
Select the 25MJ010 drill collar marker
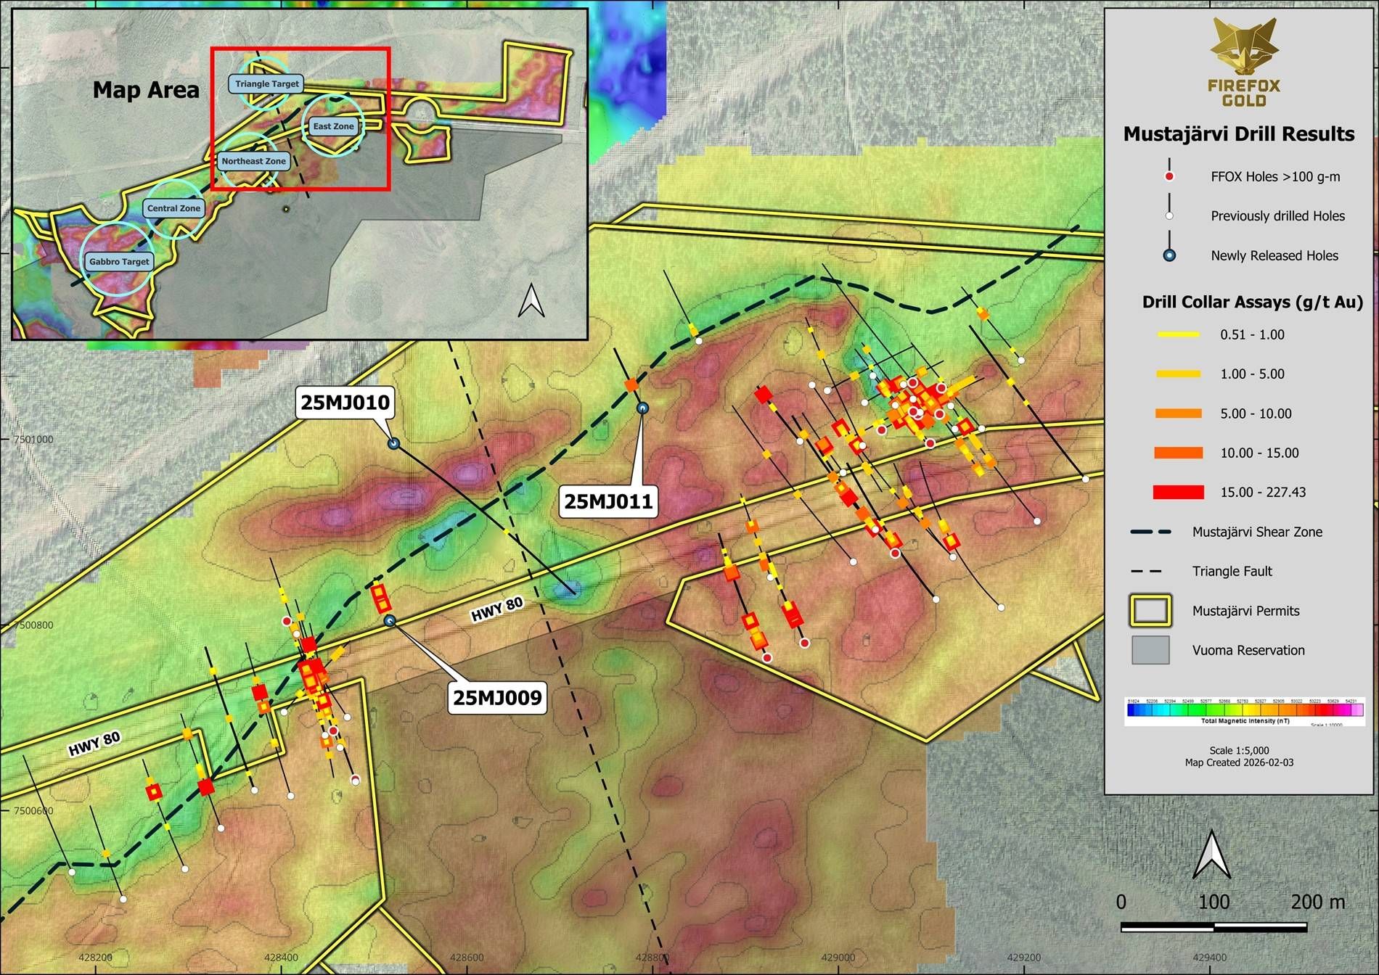point(393,443)
